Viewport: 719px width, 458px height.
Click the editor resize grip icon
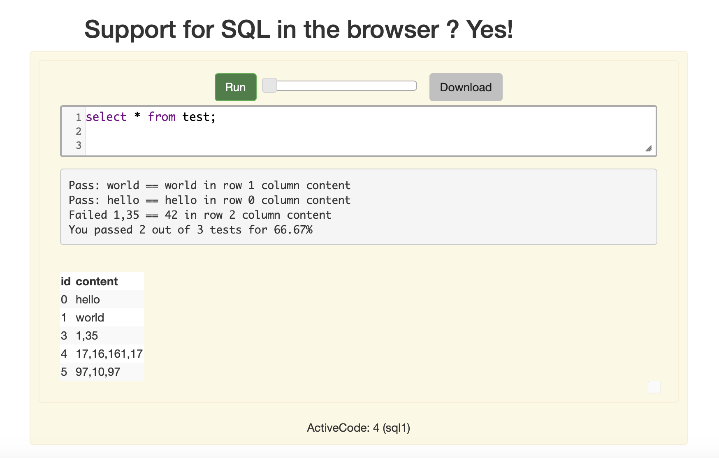click(x=648, y=148)
